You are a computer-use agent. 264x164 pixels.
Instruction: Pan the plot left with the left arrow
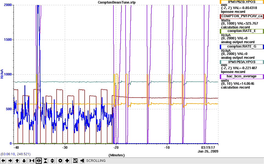[3, 161]
